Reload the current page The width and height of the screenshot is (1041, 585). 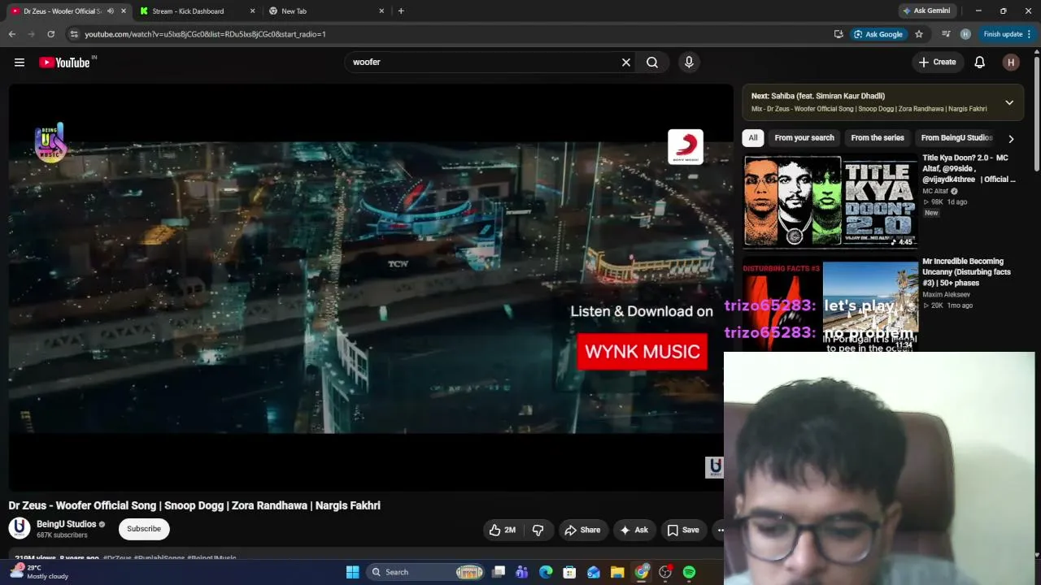(50, 34)
